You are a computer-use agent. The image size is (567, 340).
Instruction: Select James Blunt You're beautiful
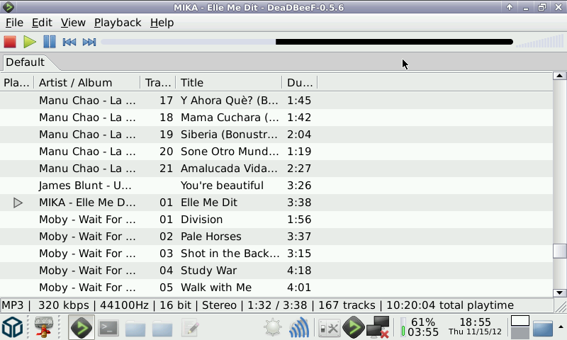click(276, 186)
